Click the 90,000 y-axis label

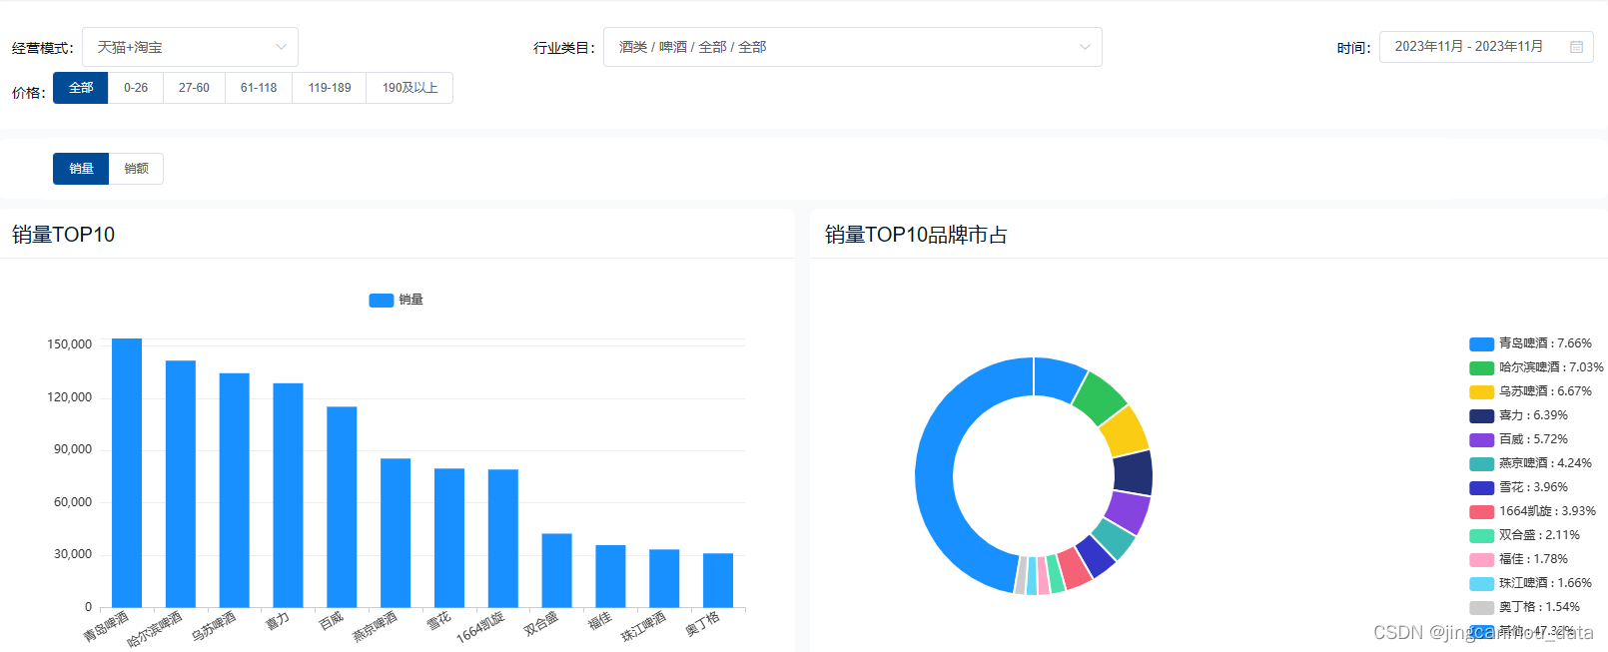(x=72, y=449)
